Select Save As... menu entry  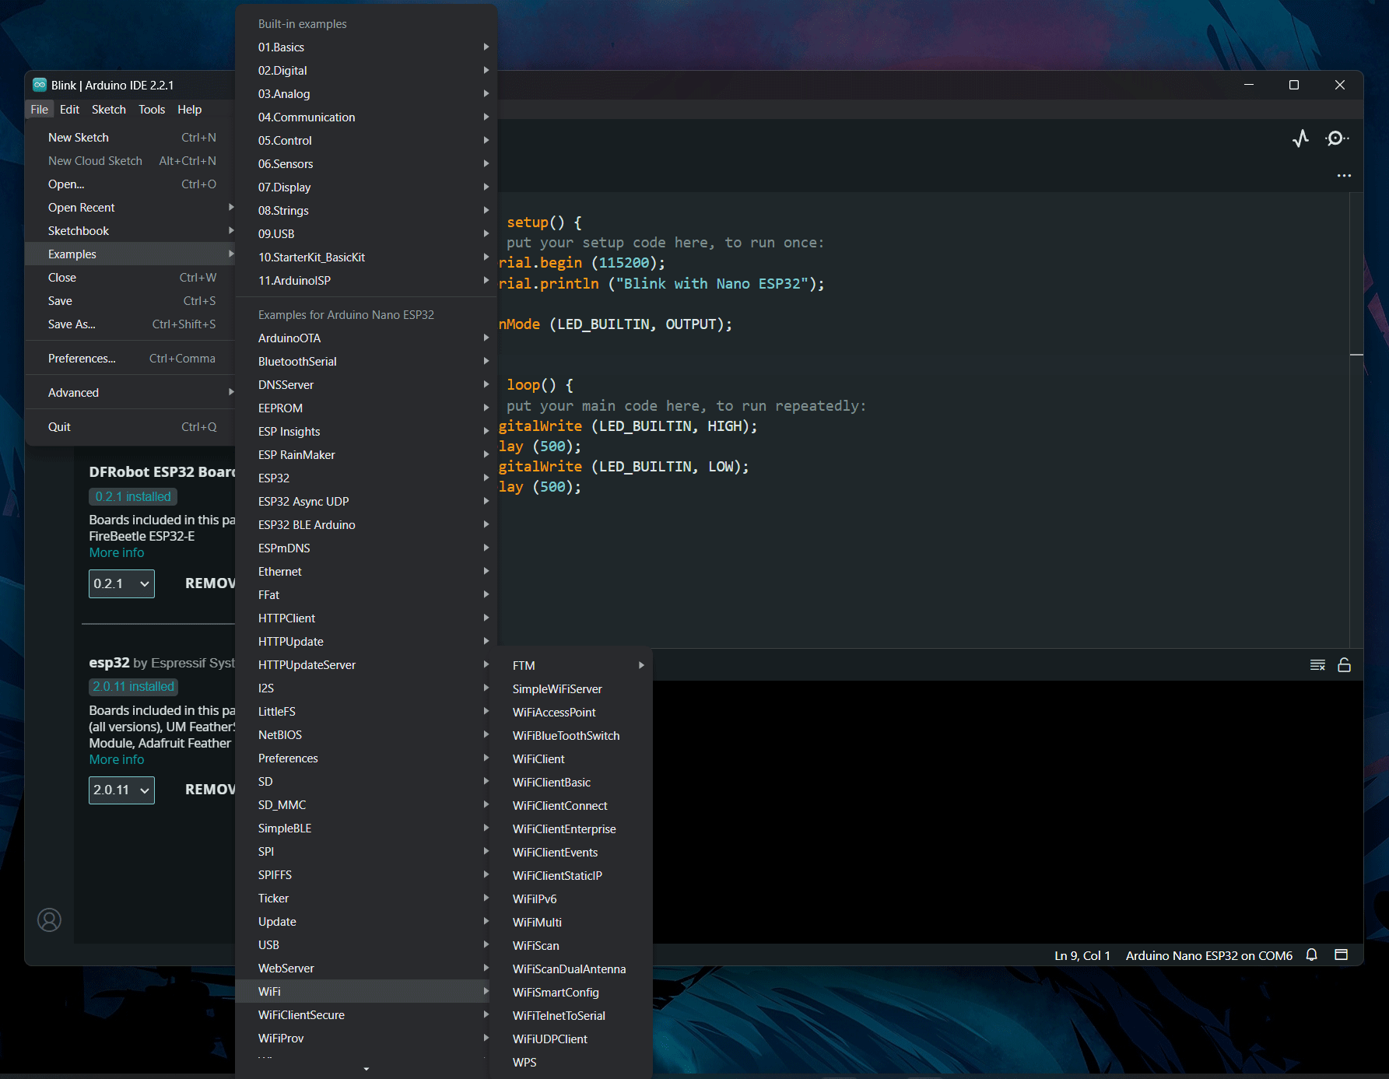131,324
